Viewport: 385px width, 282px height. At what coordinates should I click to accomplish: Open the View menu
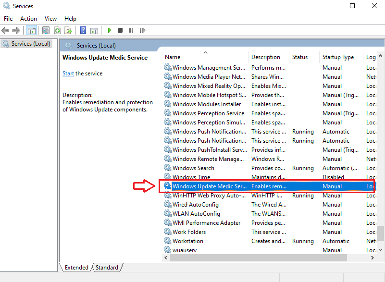pos(50,19)
